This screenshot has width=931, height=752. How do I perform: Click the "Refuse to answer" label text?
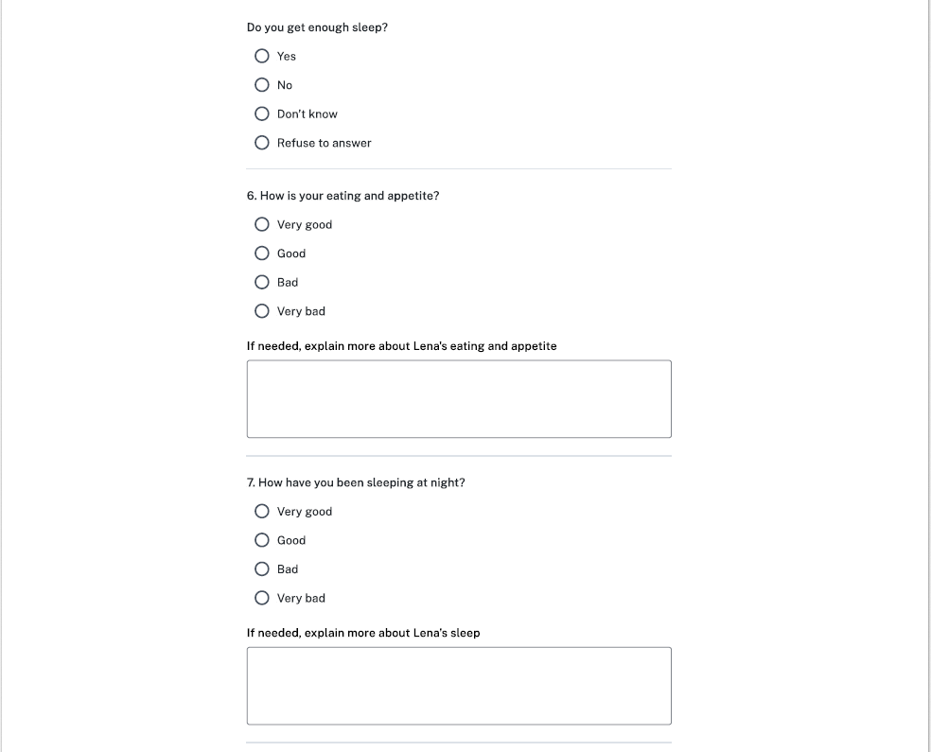324,143
